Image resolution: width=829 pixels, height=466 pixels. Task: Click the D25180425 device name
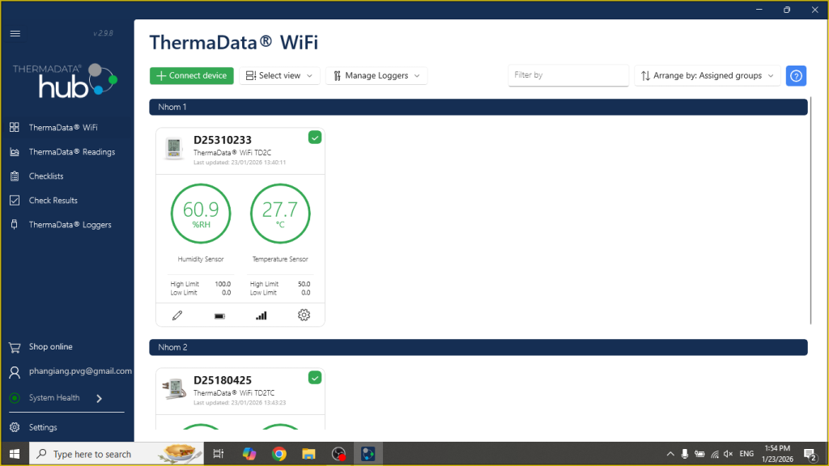click(x=223, y=380)
